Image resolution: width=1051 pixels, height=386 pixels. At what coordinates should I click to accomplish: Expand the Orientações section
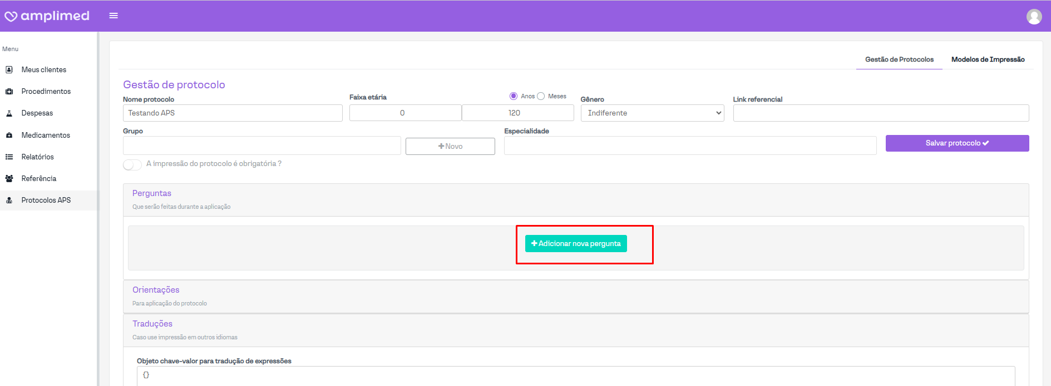pyautogui.click(x=156, y=290)
